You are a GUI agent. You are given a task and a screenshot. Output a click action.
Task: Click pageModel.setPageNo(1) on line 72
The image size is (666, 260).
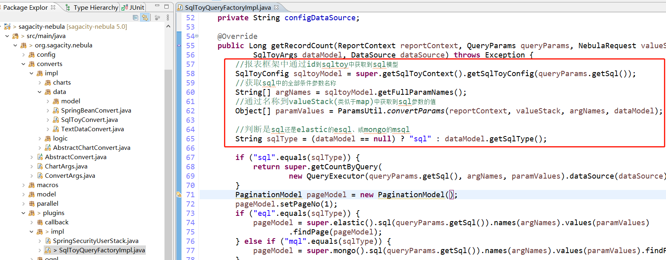pos(286,204)
